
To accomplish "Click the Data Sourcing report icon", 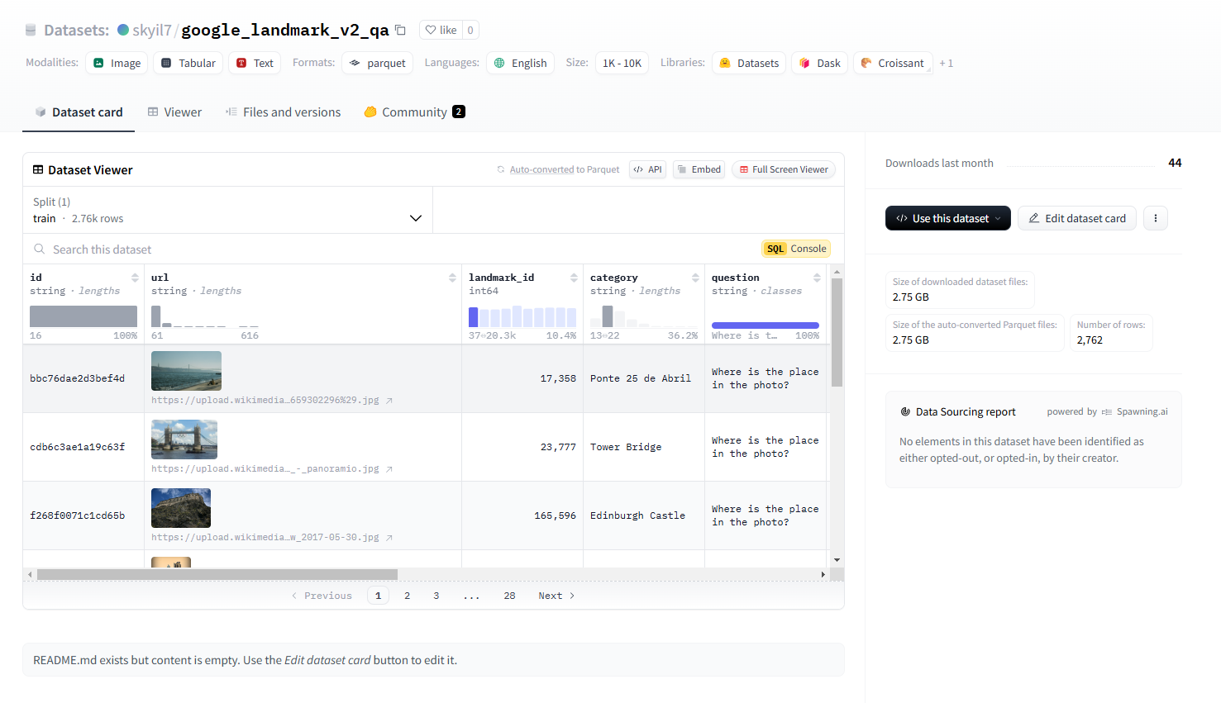I will click(905, 411).
